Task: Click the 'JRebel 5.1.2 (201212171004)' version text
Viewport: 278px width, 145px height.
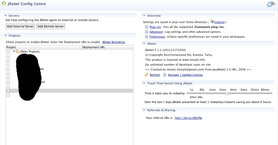Action: point(165,50)
